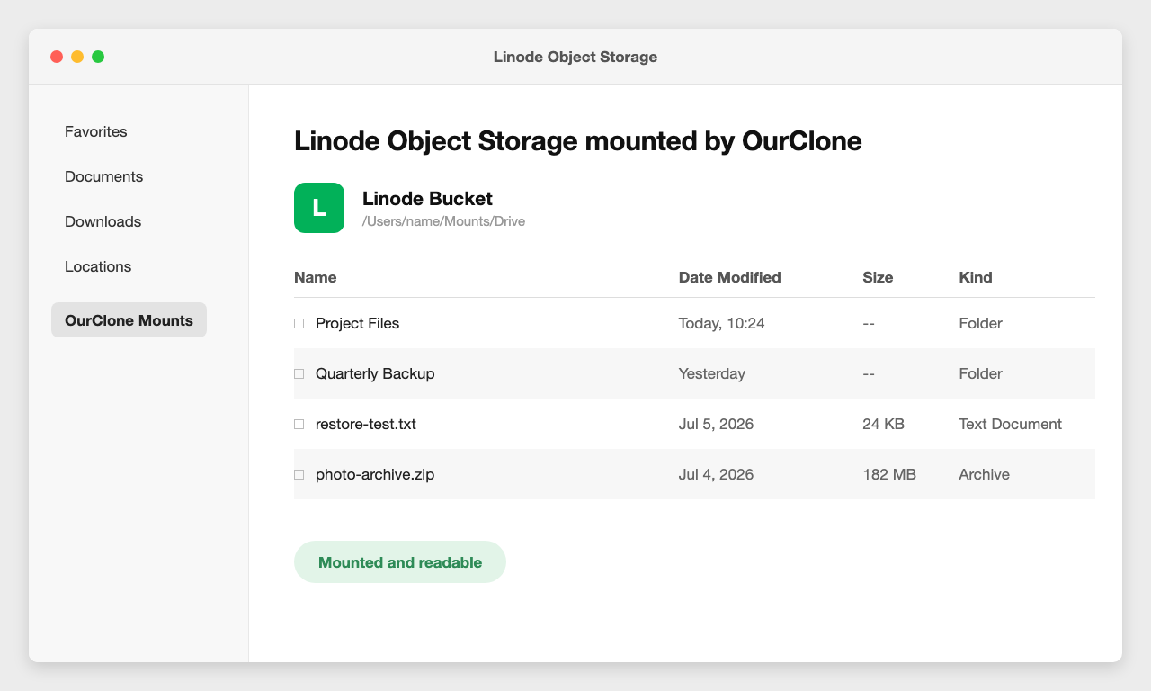Sort by the Size column header
Viewport: 1151px width, 691px height.
878,277
